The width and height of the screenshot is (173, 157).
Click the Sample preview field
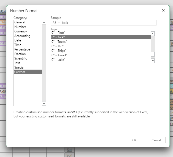(x=103, y=23)
